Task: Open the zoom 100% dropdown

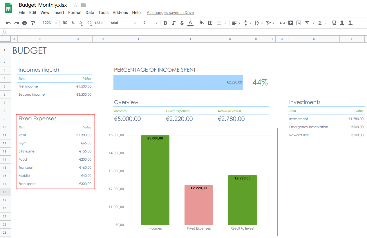Action: [x=50, y=23]
